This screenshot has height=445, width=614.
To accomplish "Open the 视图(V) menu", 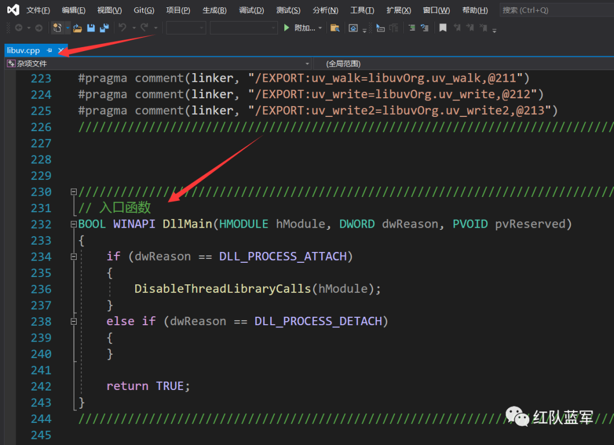I will click(x=109, y=10).
